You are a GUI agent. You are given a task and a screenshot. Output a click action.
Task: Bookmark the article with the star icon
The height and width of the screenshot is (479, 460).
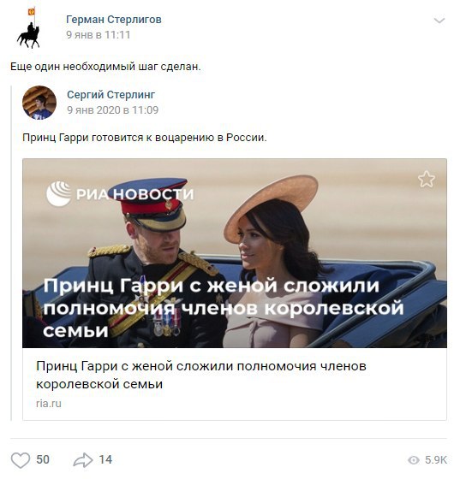click(426, 179)
